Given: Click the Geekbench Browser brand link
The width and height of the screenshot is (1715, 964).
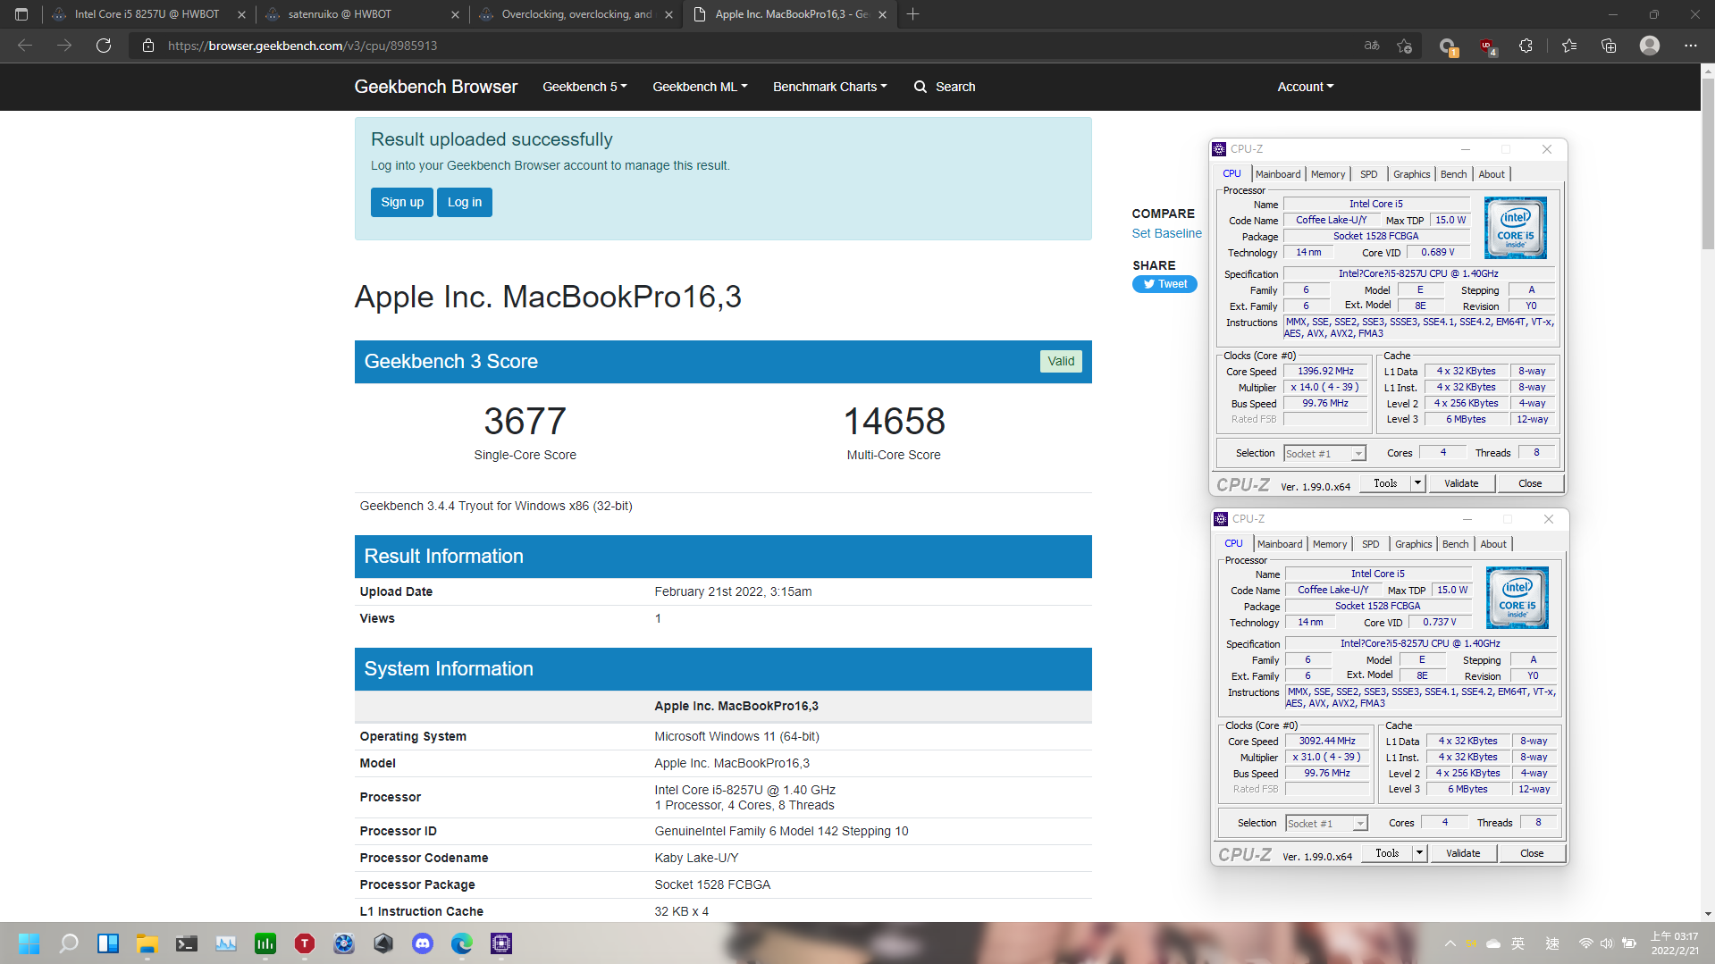Looking at the screenshot, I should coord(436,87).
